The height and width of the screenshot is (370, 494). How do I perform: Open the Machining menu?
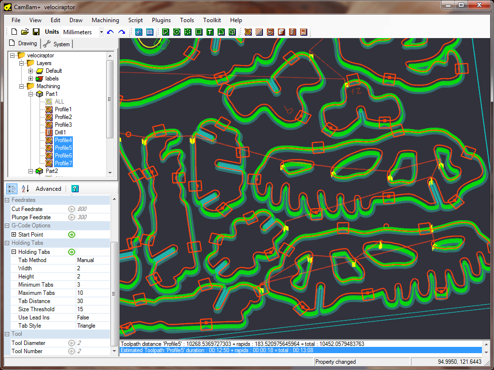[105, 20]
